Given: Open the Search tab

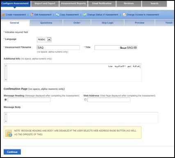Looking at the screenshot, I should [x=155, y=4].
